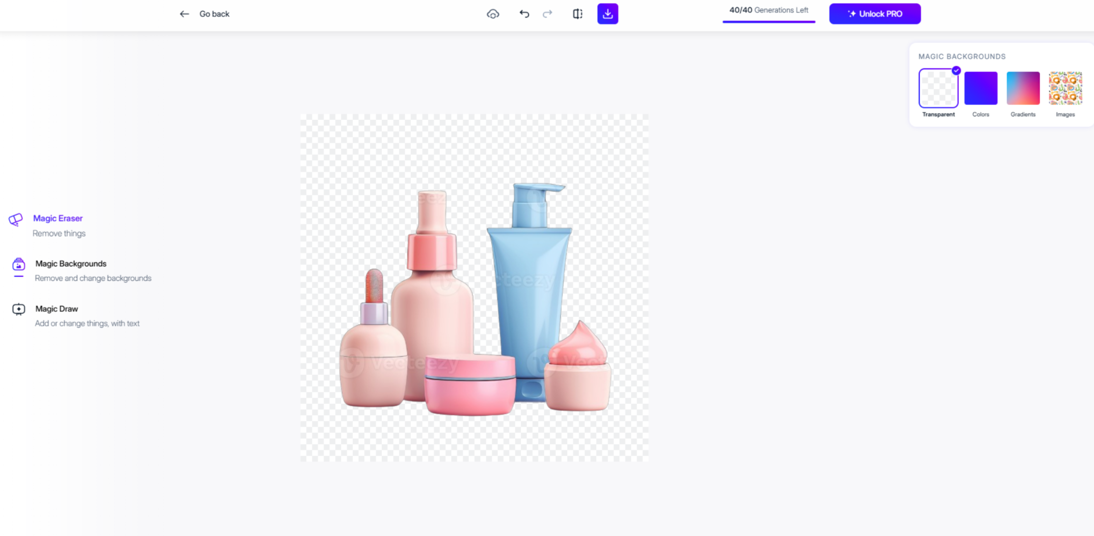Screen dimensions: 1094x536
Task: Switch background to Colors option
Action: 980,88
